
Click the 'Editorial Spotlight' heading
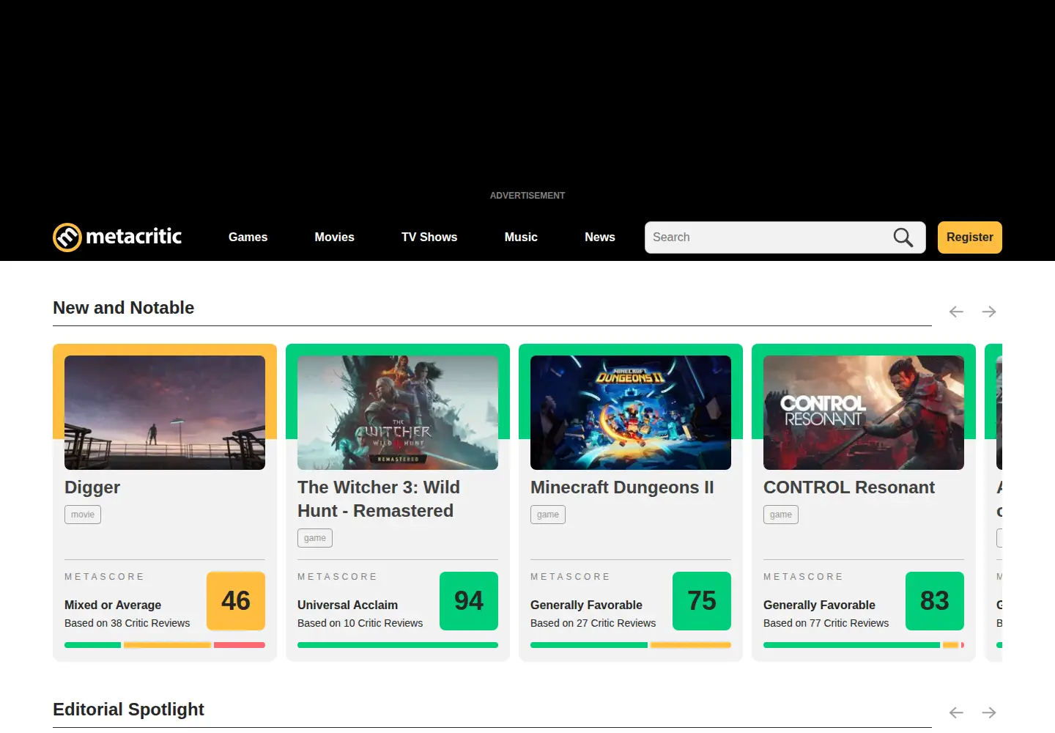click(128, 710)
